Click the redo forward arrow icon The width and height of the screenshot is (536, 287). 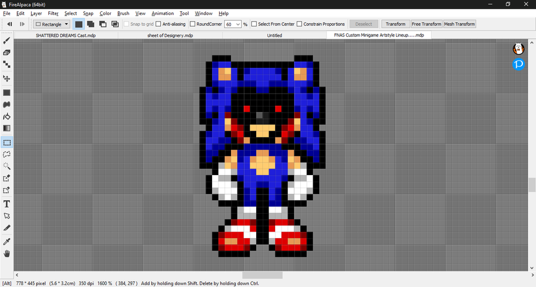pos(22,24)
